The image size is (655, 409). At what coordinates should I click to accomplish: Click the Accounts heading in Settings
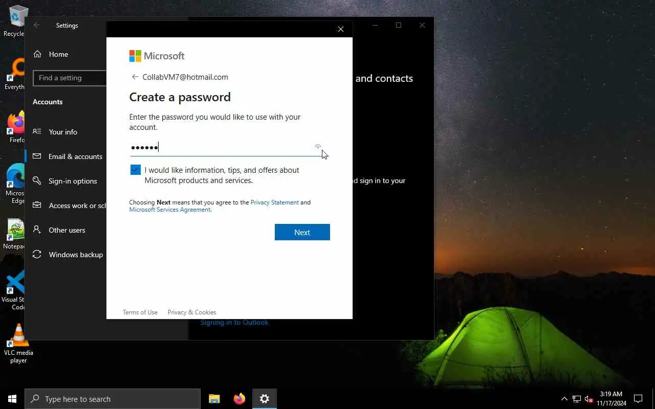pyautogui.click(x=48, y=102)
